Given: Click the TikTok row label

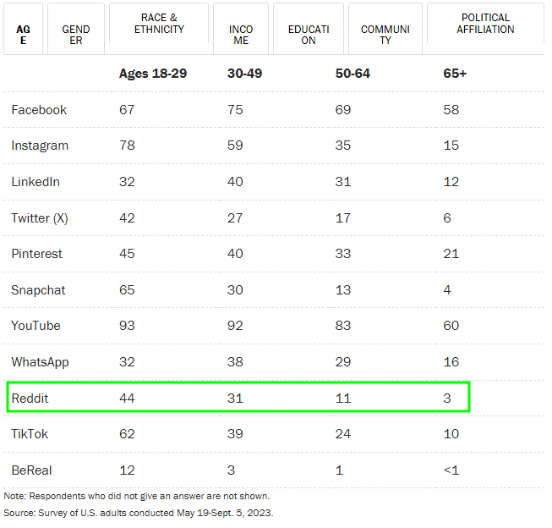Looking at the screenshot, I should click(x=30, y=434).
